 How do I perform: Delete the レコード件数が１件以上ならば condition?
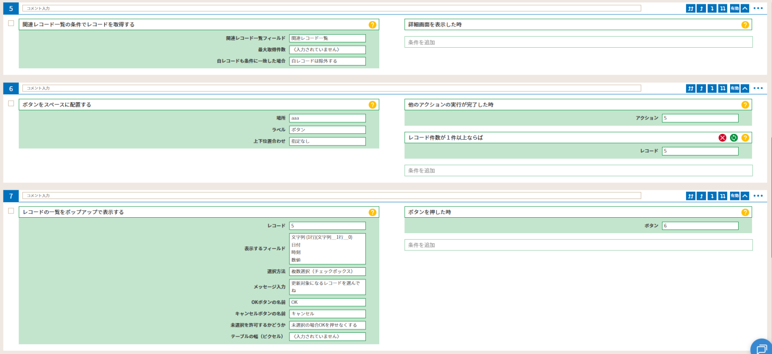pos(722,138)
